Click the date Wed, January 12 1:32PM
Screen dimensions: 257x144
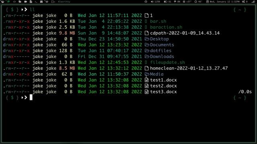coord(225,2)
